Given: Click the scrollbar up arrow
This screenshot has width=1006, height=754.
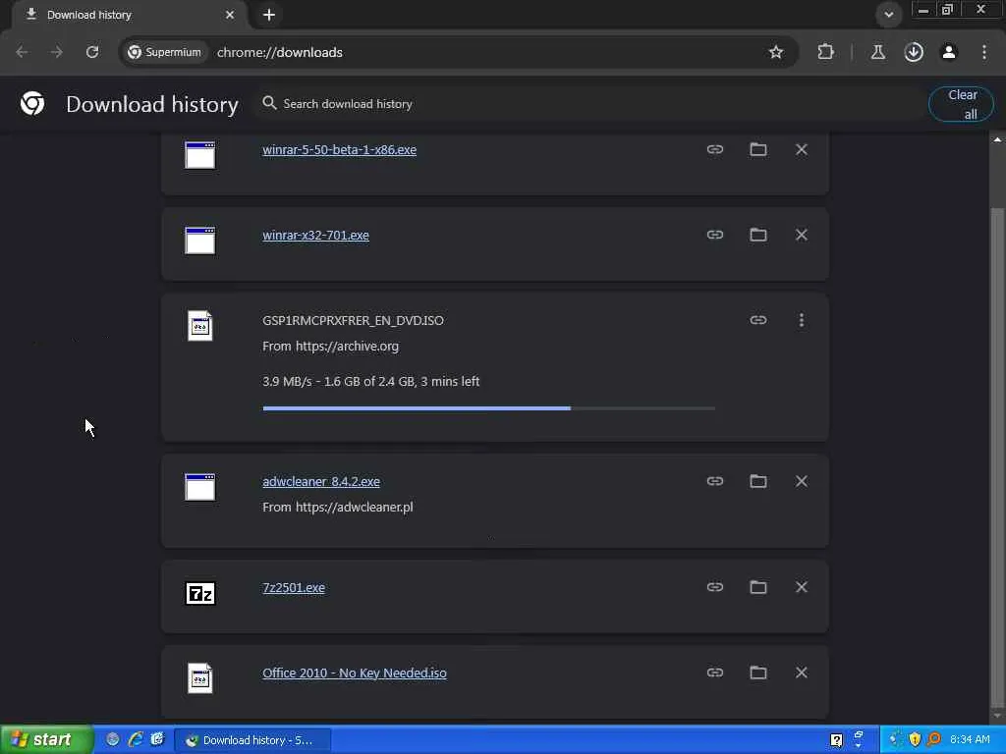Looking at the screenshot, I should [997, 139].
